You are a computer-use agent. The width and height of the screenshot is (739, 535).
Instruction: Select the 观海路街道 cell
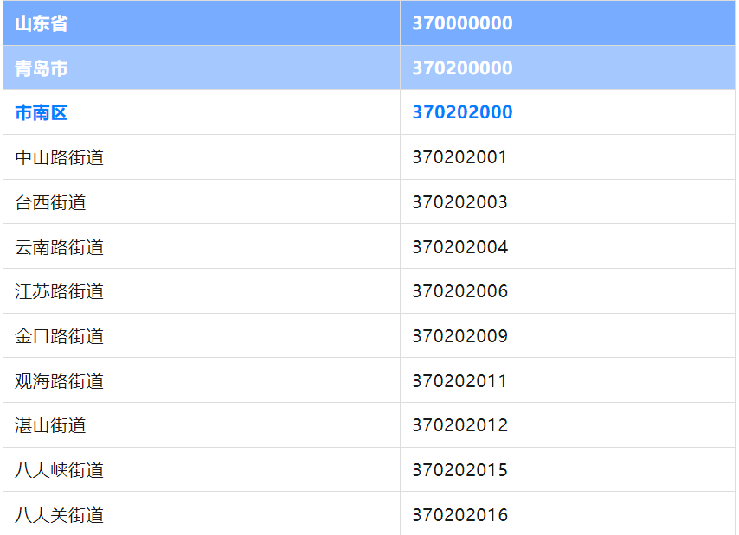60,381
